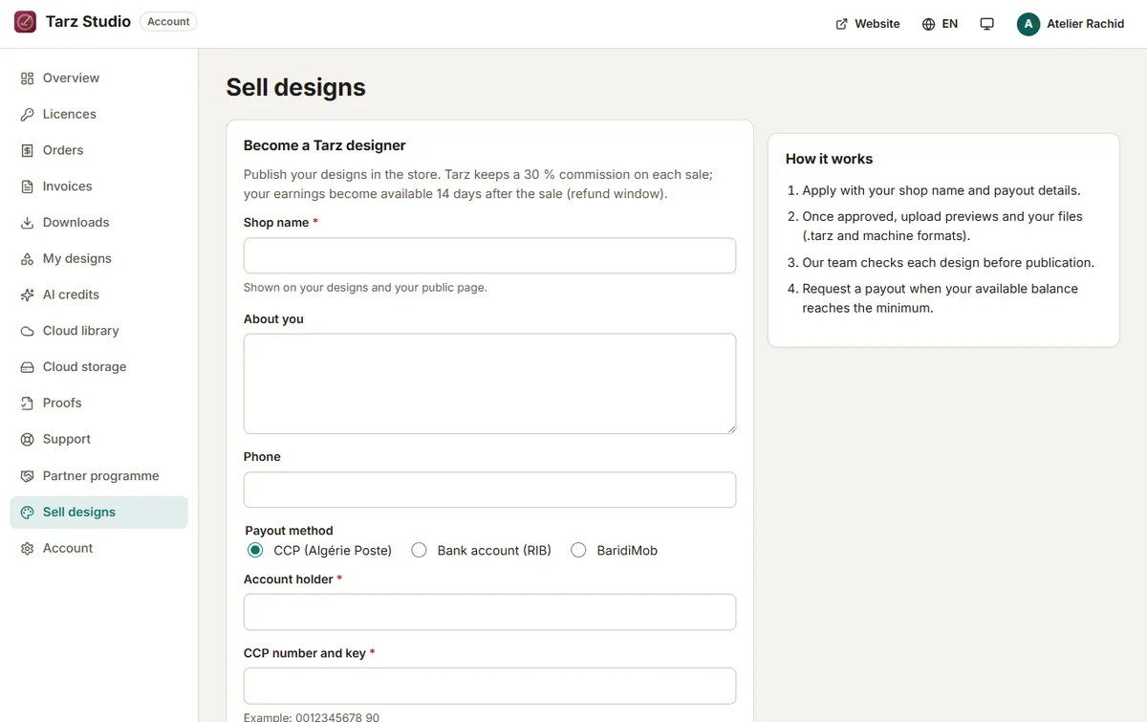Click the CCP number and key field
The height and width of the screenshot is (722, 1147).
489,686
